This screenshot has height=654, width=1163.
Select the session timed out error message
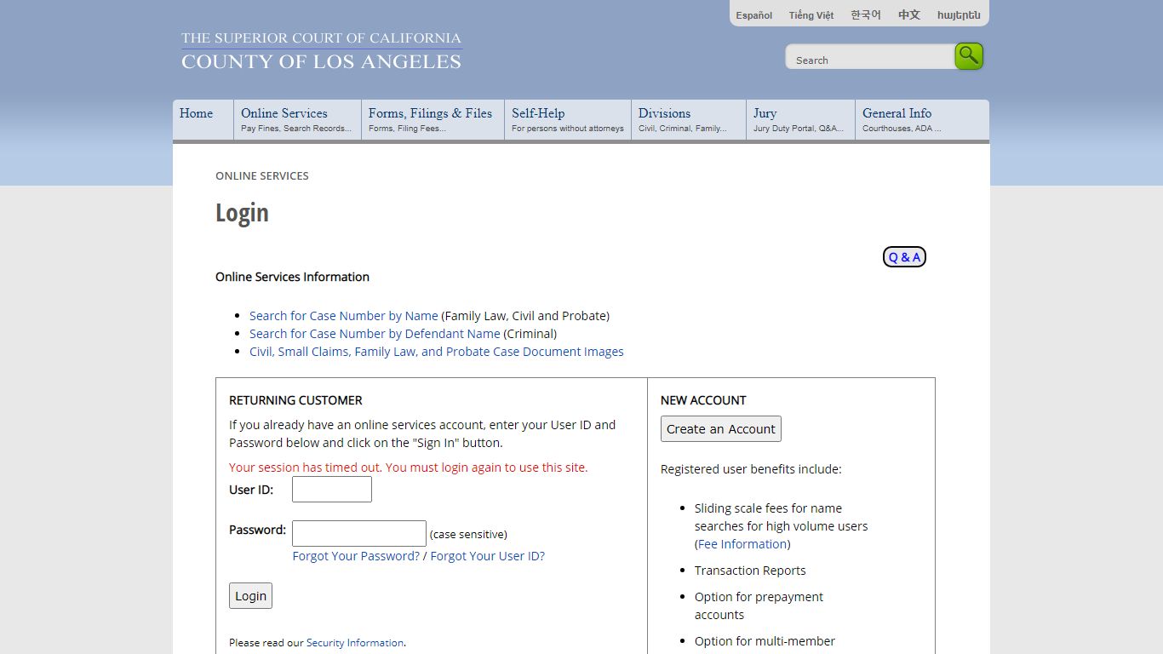[409, 468]
